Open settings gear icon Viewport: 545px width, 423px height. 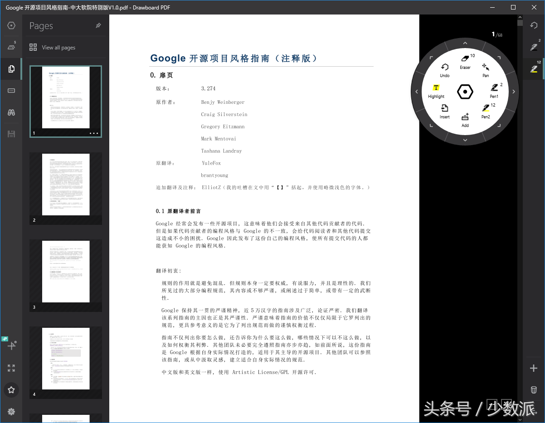[11, 412]
